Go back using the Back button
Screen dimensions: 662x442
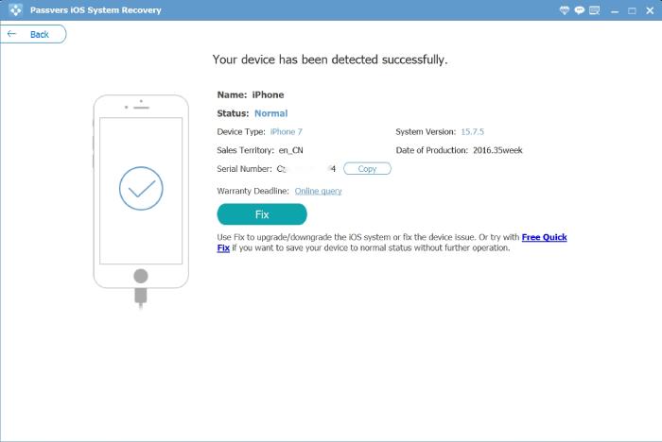click(x=33, y=34)
